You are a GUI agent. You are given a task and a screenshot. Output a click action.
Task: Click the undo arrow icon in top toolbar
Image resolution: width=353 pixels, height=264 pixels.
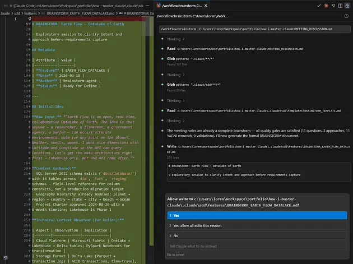tap(333, 6)
